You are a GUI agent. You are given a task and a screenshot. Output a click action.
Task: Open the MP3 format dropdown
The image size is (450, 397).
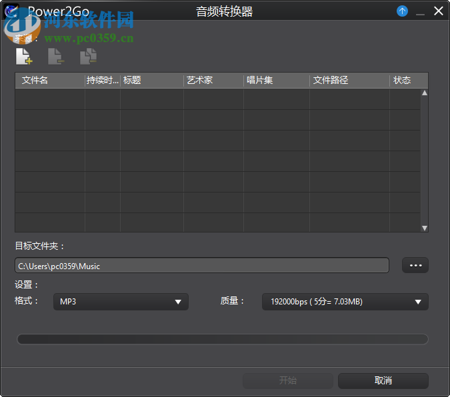[x=121, y=302]
